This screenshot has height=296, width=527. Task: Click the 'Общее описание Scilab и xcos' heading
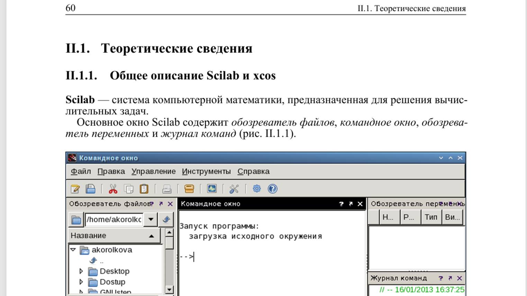[x=193, y=76]
